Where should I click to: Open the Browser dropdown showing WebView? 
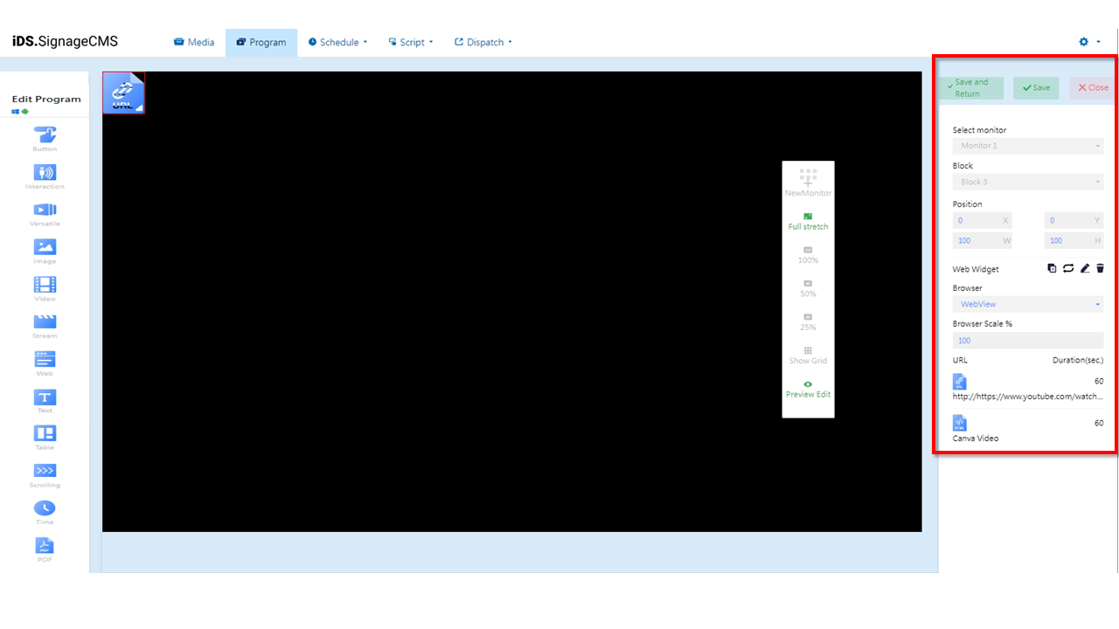pyautogui.click(x=1027, y=303)
